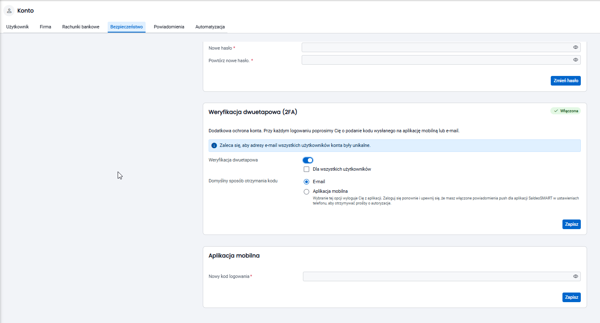The height and width of the screenshot is (323, 600).
Task: Show password in Powtórz nowe hasło field
Action: (x=575, y=60)
